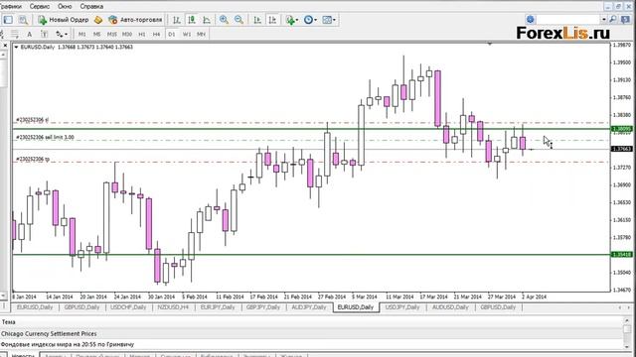636x357 pixels.
Task: Open the USDCHF,Daily chart tab
Action: (x=128, y=307)
